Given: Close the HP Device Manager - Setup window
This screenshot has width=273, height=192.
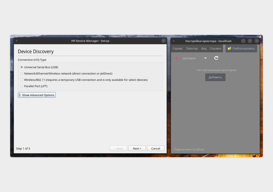Looking at the screenshot, I should click(163, 41).
